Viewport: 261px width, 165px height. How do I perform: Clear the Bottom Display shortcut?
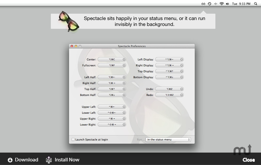182,77
